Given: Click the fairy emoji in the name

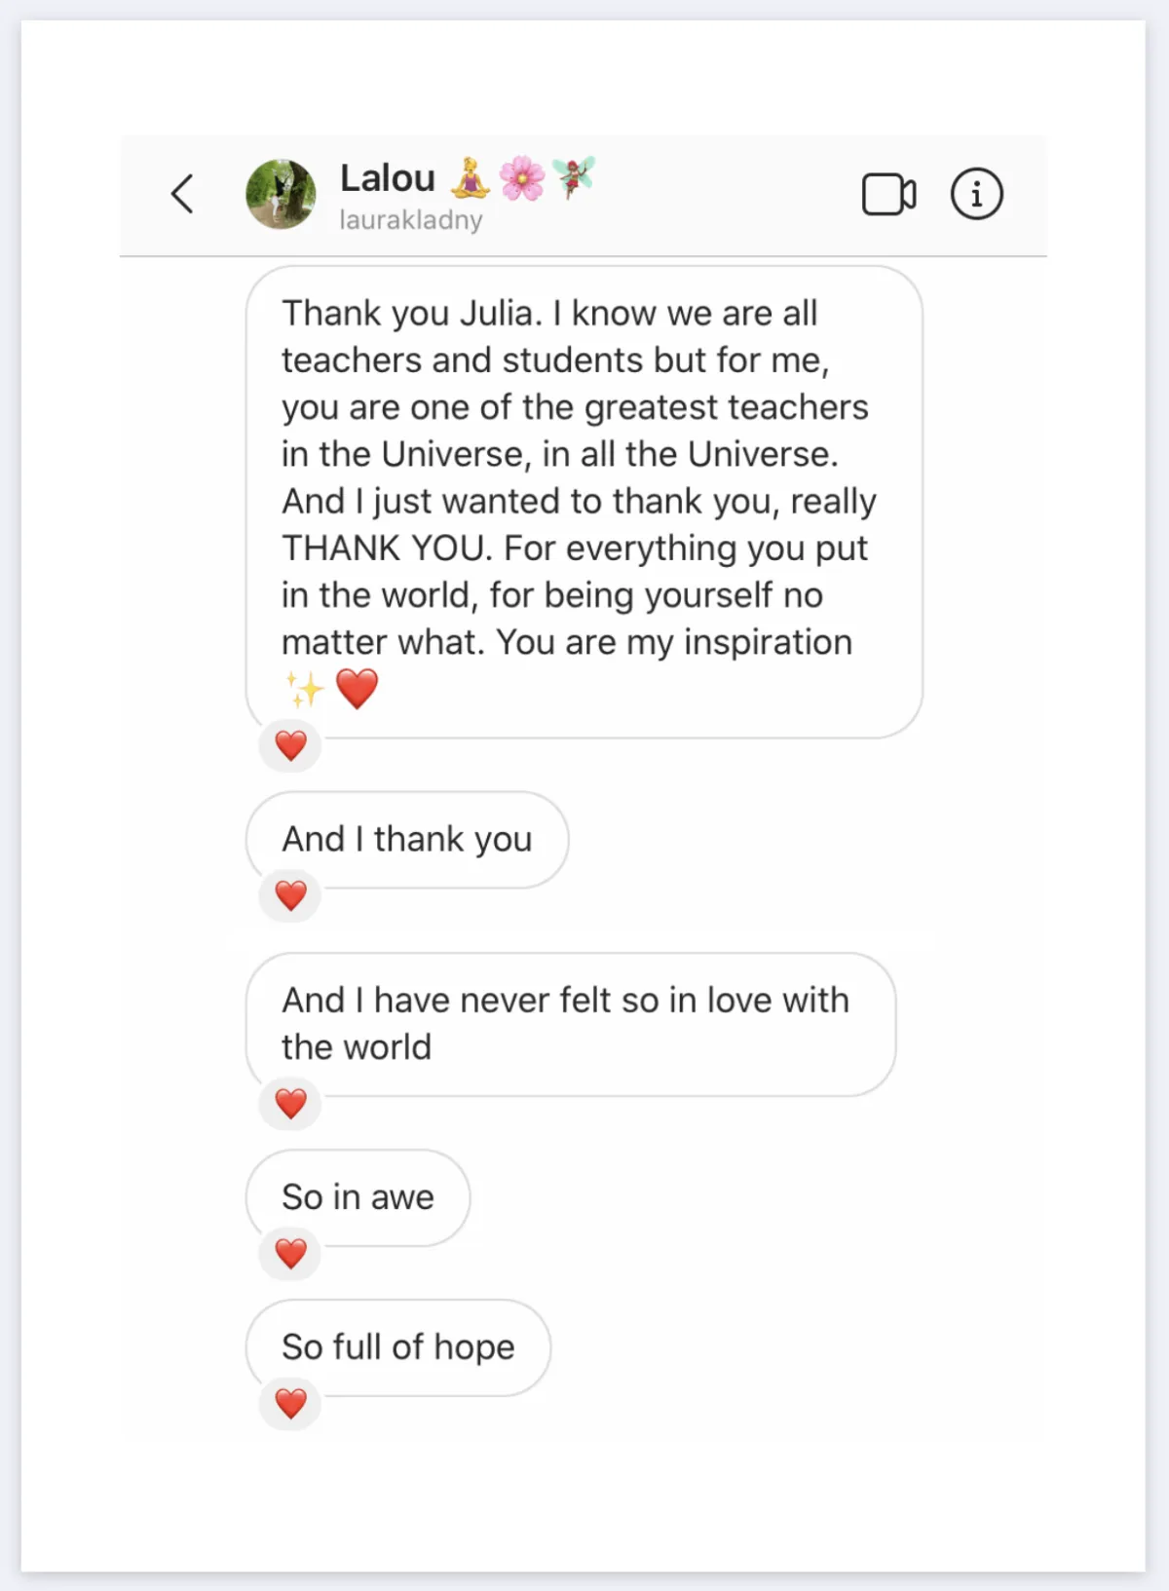Looking at the screenshot, I should click(573, 177).
